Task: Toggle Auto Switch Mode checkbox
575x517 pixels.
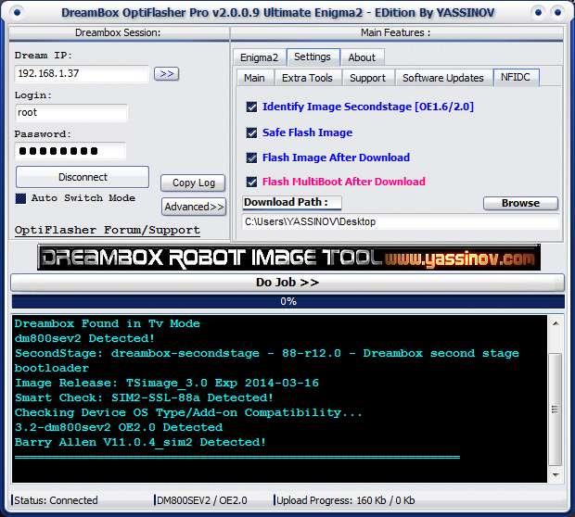Action: tap(21, 198)
